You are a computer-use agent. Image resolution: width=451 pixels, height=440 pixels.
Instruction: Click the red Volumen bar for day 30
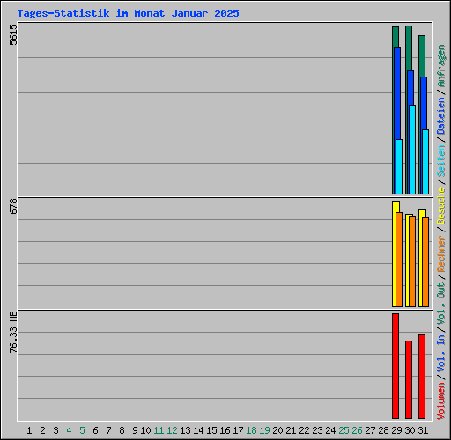409,379
